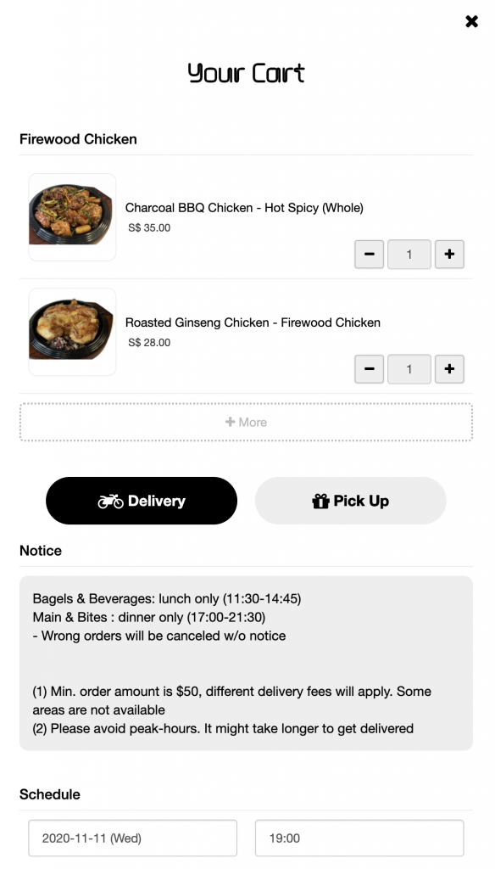Image resolution: width=495 pixels, height=869 pixels.
Task: Click the motorcycle icon on Delivery
Action: coord(111,502)
